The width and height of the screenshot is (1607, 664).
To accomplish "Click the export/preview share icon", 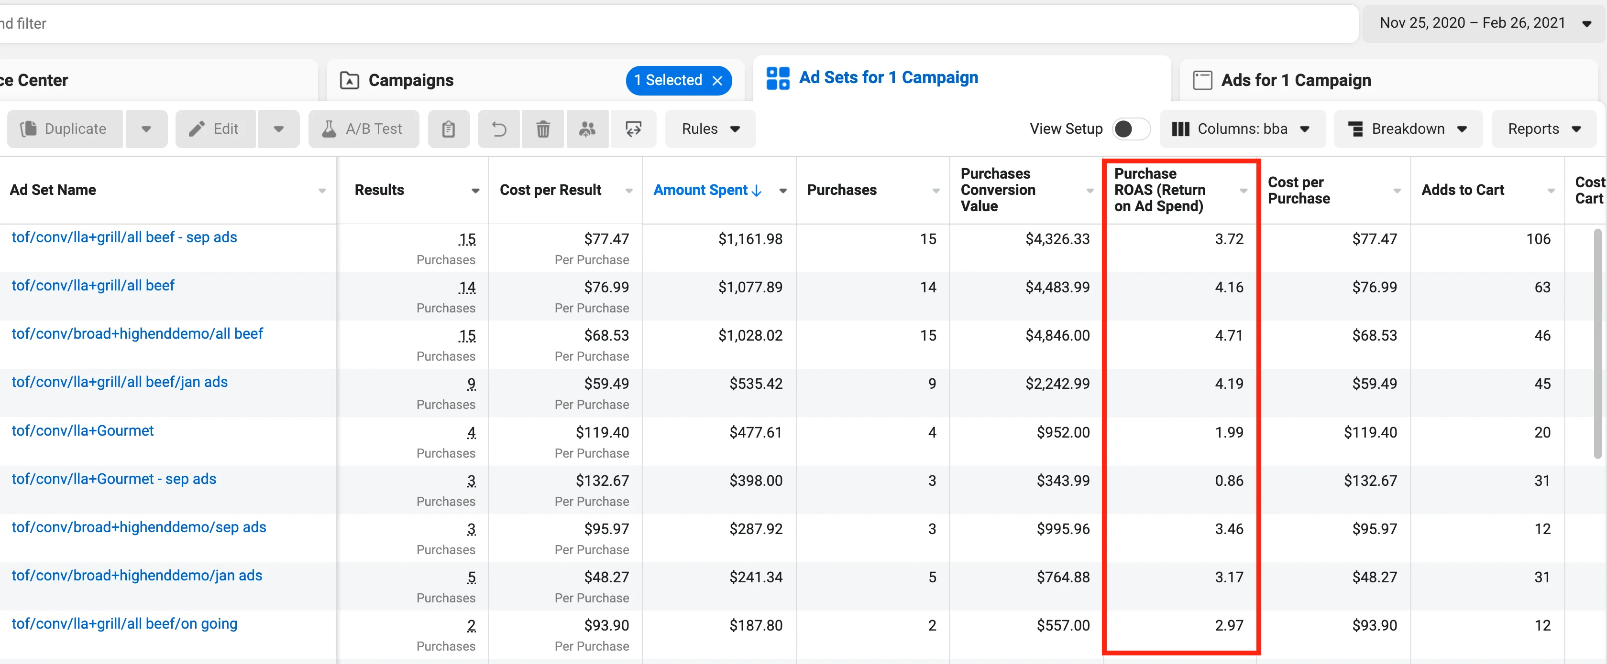I will click(634, 129).
